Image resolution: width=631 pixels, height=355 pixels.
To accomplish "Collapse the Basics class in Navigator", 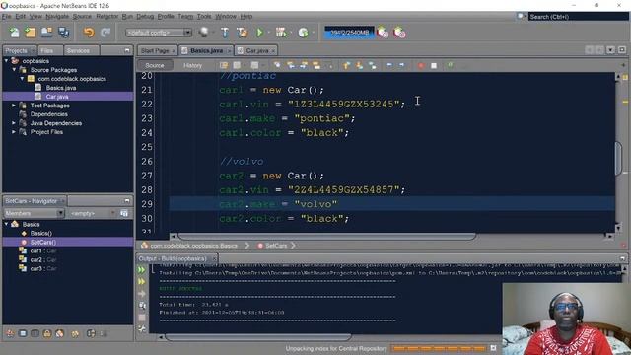I will coord(7,224).
